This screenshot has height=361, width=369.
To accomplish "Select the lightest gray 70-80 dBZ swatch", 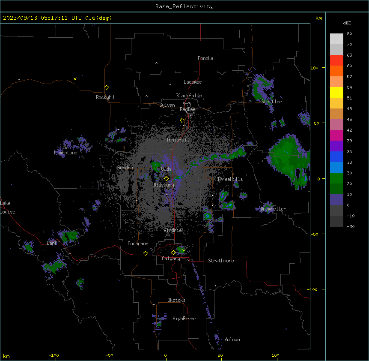I will pyautogui.click(x=336, y=39).
